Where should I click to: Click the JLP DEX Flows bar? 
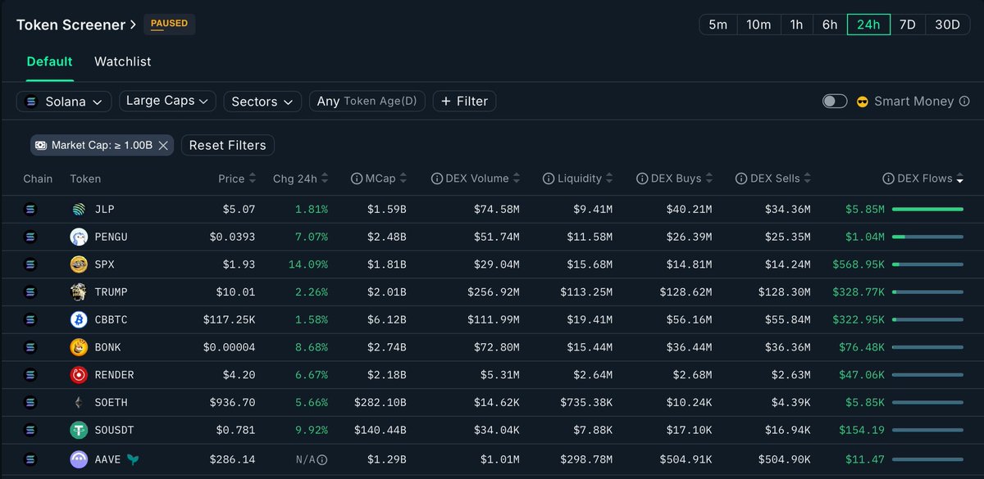(927, 210)
